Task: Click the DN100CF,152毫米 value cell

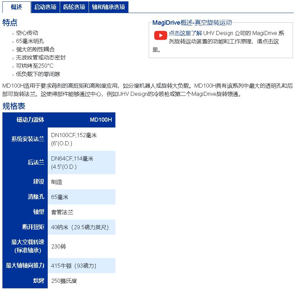Action: [x=81, y=139]
